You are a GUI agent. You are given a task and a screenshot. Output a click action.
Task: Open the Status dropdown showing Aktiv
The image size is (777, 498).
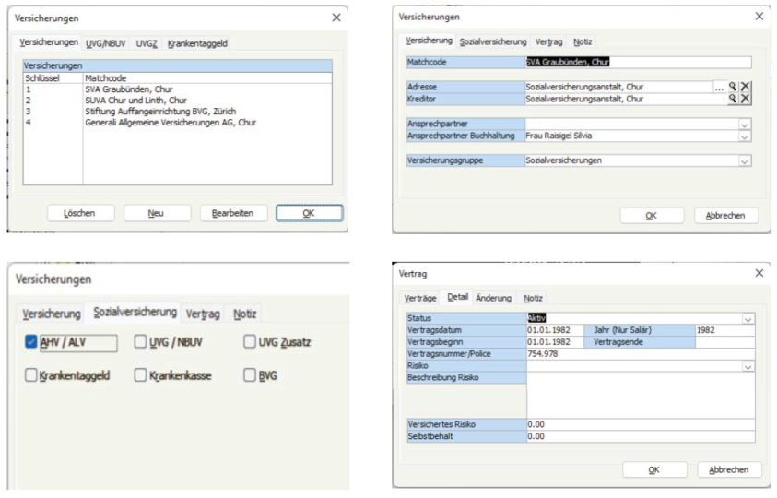pos(748,319)
